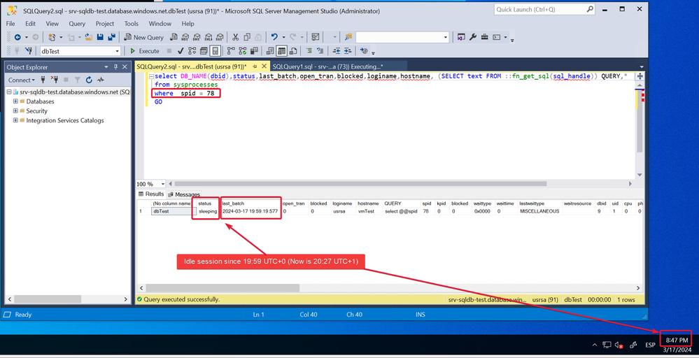
Task: Click Increase Indent icon
Action: [348, 51]
